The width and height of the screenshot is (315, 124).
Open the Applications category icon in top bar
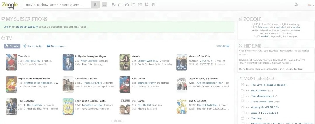pyautogui.click(x=133, y=5)
